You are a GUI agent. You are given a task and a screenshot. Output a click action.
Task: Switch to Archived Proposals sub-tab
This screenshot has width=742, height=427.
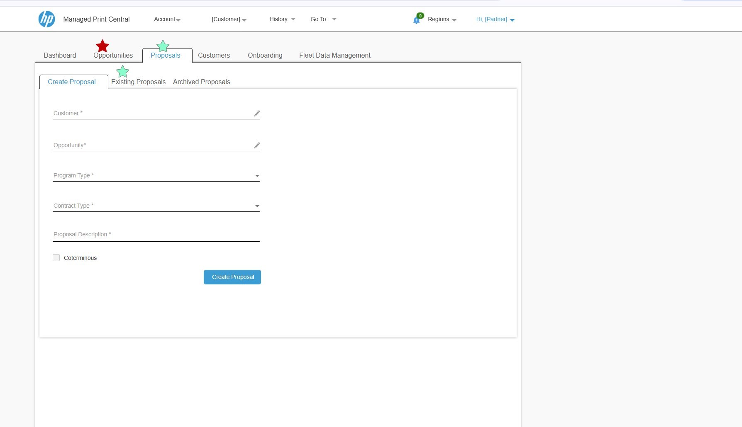pos(201,82)
